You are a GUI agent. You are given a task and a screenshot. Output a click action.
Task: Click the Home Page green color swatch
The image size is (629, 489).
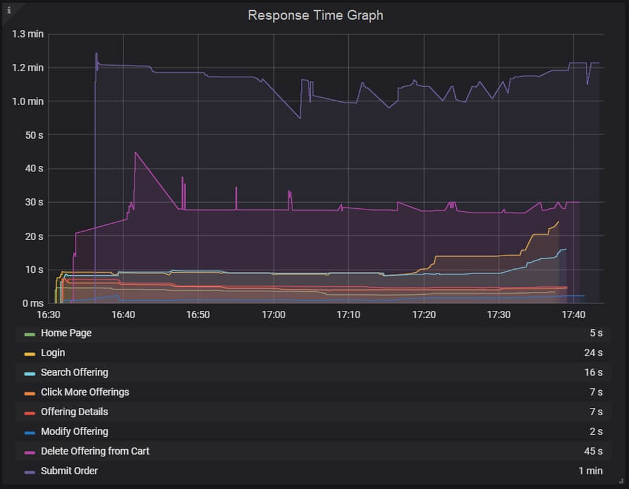29,334
